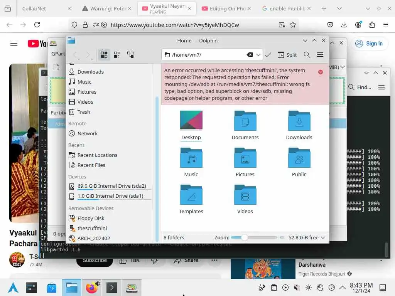Click YouTube Sign in button
The image size is (395, 296).
point(369,44)
